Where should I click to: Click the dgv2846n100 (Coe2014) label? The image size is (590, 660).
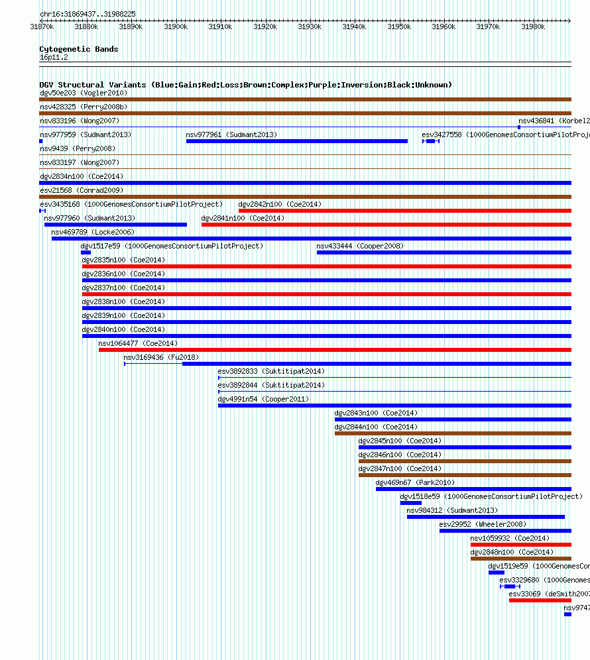click(x=400, y=454)
